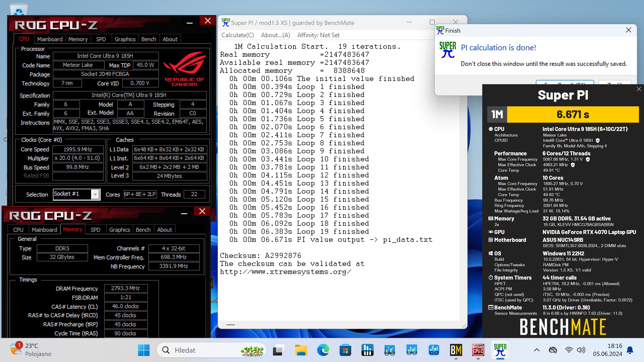Switch to Super PI taskbar icon
Image resolution: width=644 pixels, height=362 pixels.
point(500,350)
